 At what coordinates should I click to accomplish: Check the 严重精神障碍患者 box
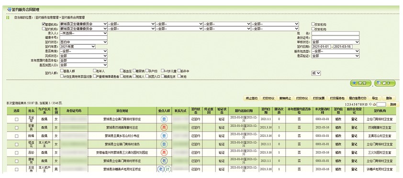95,76
